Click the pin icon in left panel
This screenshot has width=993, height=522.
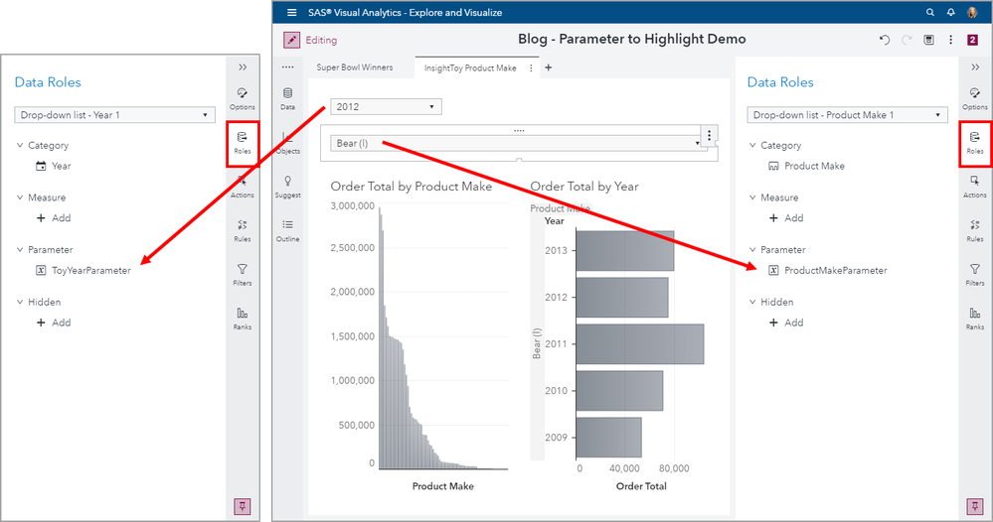[x=242, y=506]
